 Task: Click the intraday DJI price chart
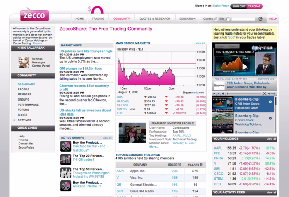point(157,68)
